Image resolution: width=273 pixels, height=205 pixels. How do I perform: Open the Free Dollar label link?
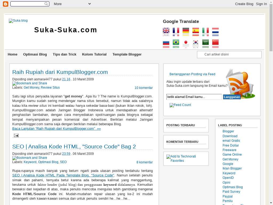coord(231,145)
